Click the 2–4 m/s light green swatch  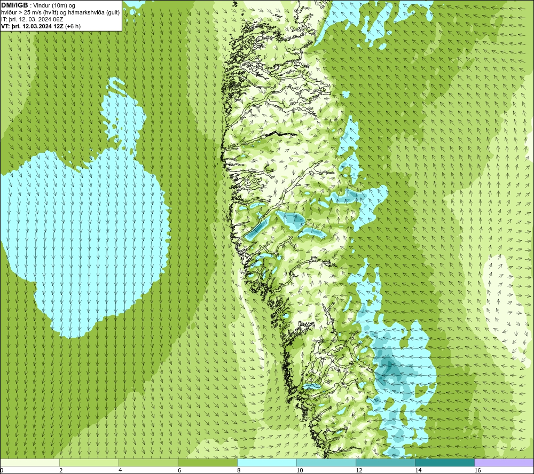pyautogui.click(x=89, y=462)
